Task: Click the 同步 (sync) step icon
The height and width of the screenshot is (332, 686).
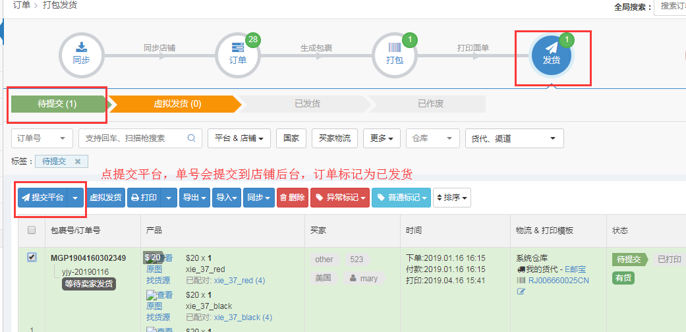Action: [81, 54]
